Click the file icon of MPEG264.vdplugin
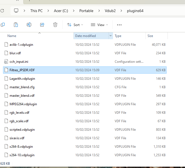This screenshot has height=168, width=185. tap(6, 104)
